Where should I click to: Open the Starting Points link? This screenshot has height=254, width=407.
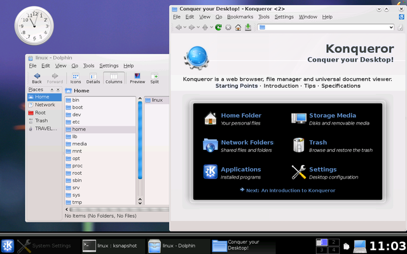237,86
